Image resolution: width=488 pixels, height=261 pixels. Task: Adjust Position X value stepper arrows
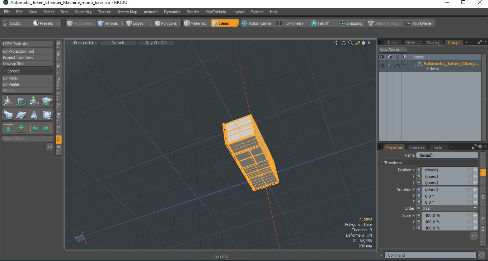click(475, 170)
